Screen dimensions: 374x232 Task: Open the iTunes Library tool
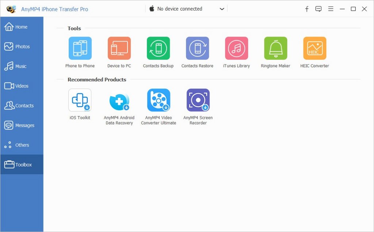(236, 48)
